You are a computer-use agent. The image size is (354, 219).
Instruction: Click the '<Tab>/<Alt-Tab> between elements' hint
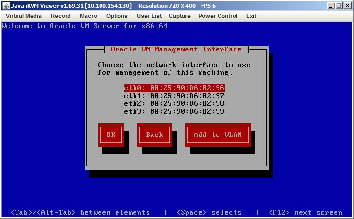pyautogui.click(x=81, y=213)
